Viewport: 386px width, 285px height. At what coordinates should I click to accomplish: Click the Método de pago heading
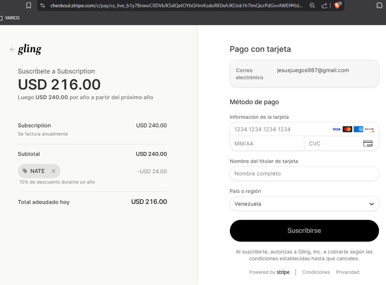pyautogui.click(x=254, y=102)
